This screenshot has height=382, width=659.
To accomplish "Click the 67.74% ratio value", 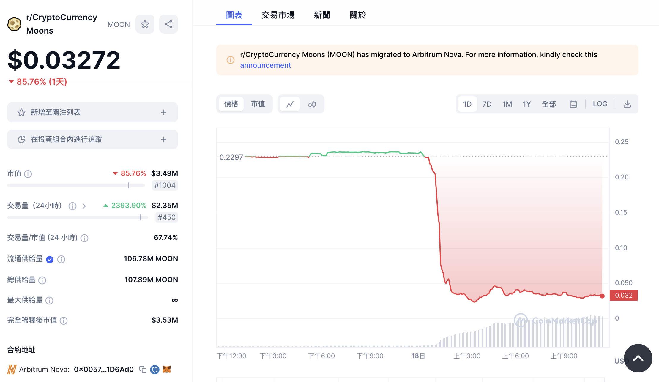I will click(x=166, y=238).
